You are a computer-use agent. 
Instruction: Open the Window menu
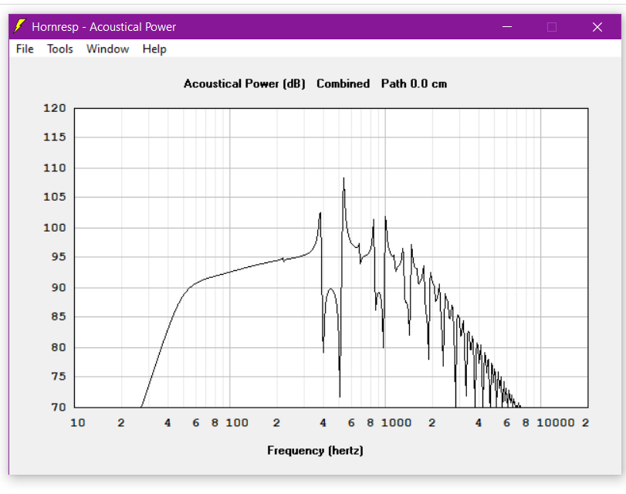coord(108,49)
